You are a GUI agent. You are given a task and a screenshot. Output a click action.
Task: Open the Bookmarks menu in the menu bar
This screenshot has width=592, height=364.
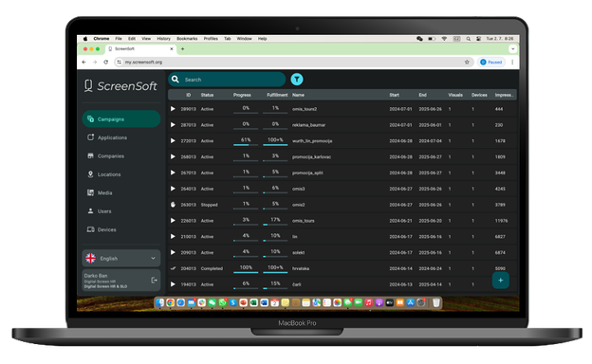pyautogui.click(x=187, y=39)
